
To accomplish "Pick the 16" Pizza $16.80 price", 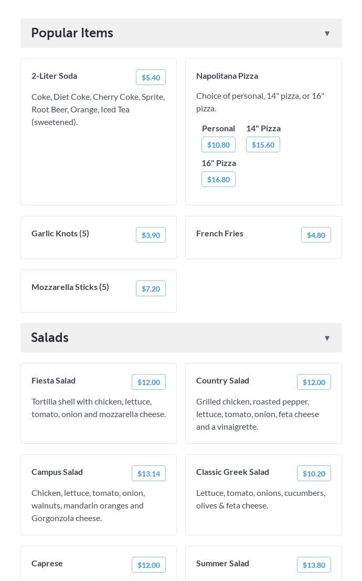I will [218, 179].
